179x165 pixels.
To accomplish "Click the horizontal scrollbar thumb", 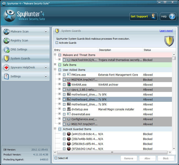I will (x=112, y=152).
